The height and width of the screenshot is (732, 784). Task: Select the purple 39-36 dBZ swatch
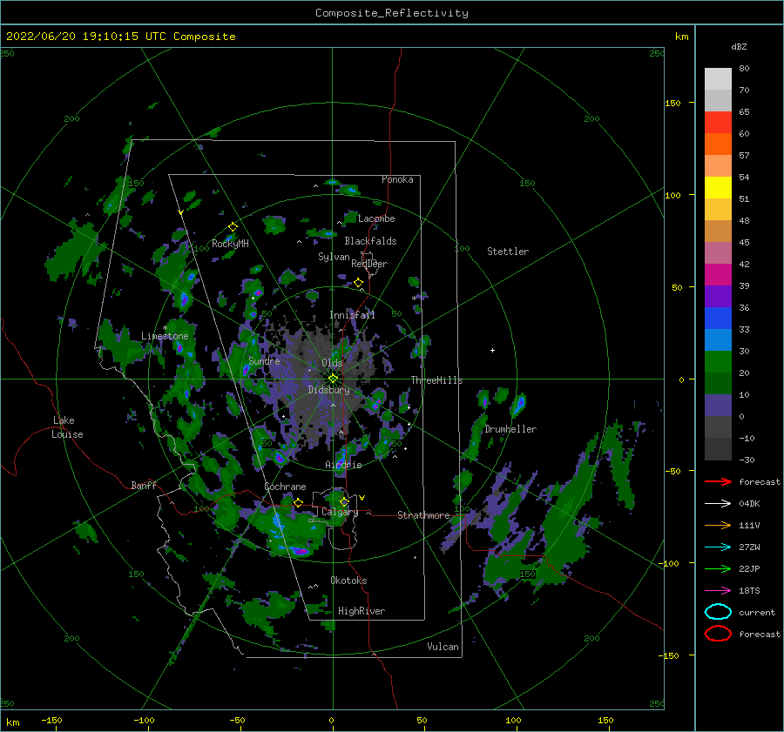(718, 296)
